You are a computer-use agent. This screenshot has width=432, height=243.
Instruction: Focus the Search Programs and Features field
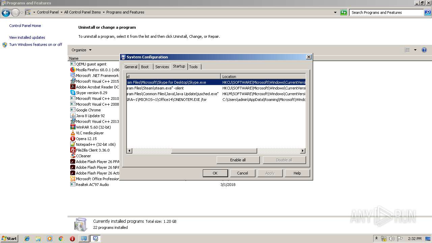386,12
